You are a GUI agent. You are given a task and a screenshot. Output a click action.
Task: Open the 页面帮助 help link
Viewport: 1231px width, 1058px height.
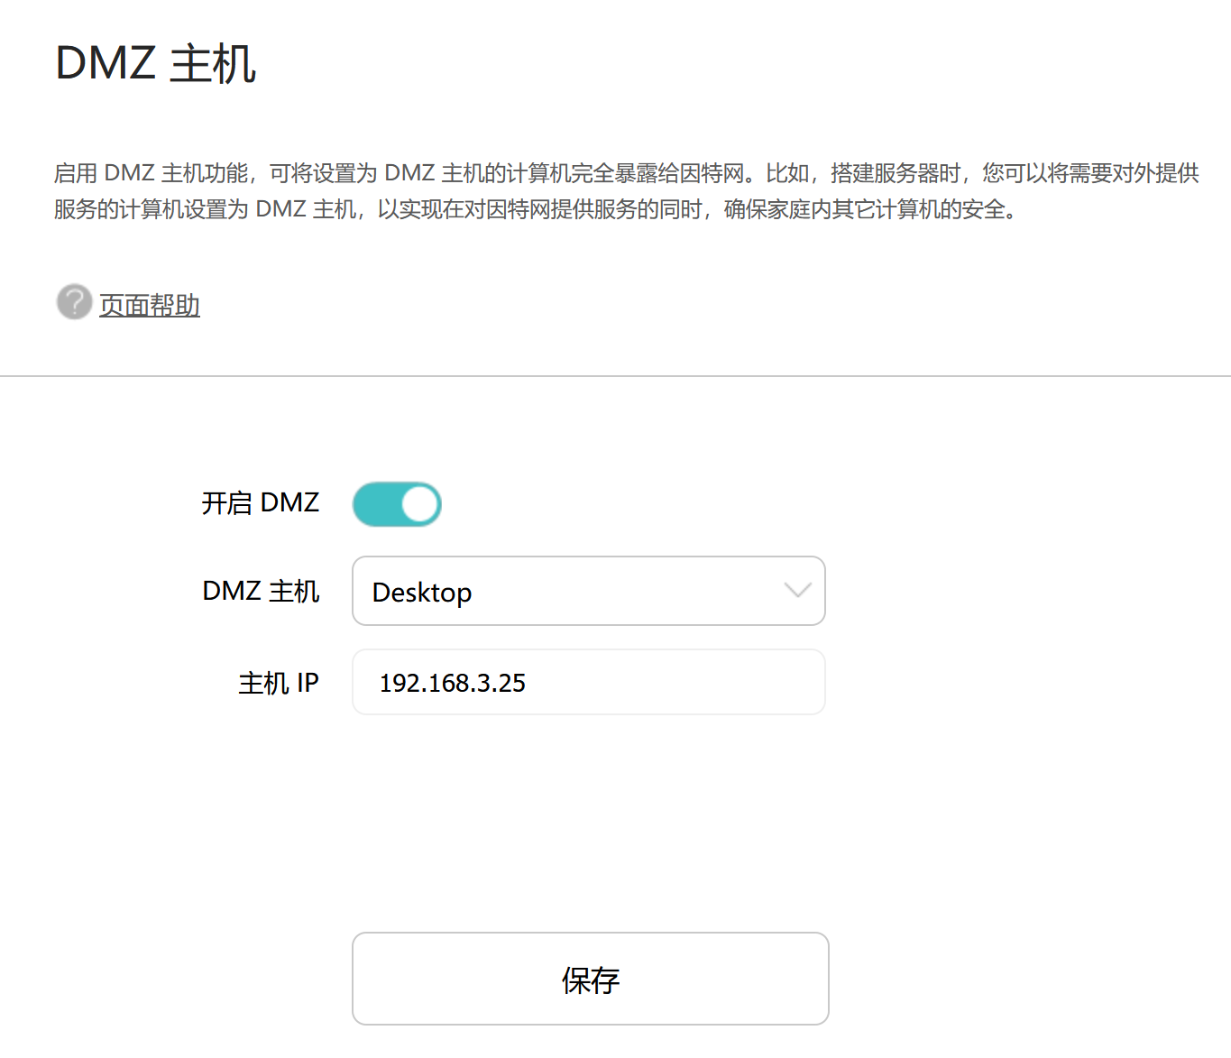(150, 306)
